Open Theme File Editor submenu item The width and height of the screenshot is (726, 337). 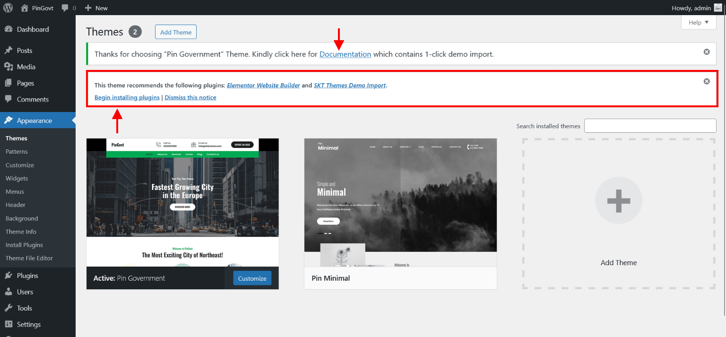[x=29, y=258]
